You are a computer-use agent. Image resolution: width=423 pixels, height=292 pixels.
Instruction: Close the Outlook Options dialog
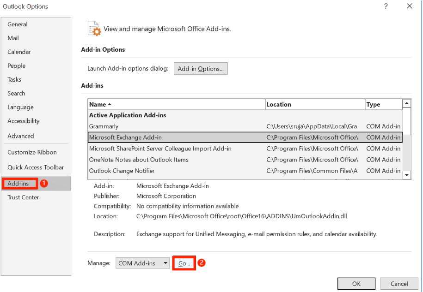(x=410, y=6)
